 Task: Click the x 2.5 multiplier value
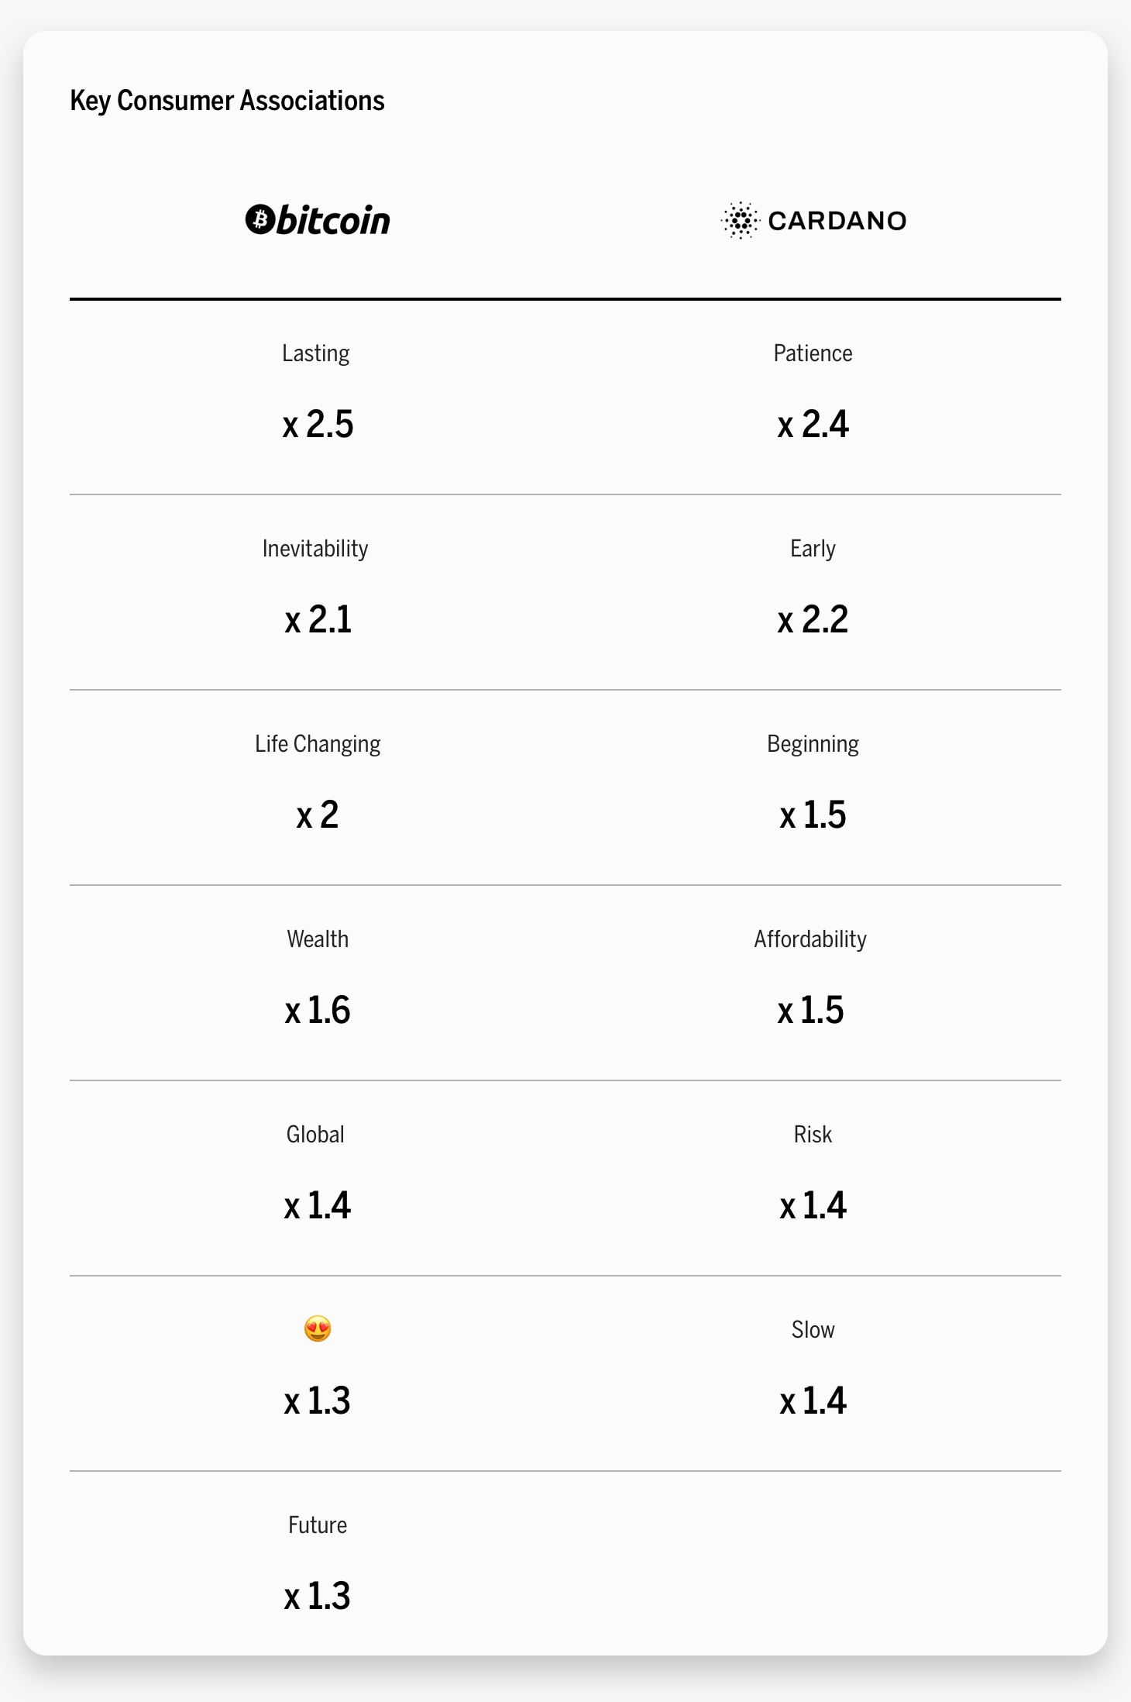318,425
